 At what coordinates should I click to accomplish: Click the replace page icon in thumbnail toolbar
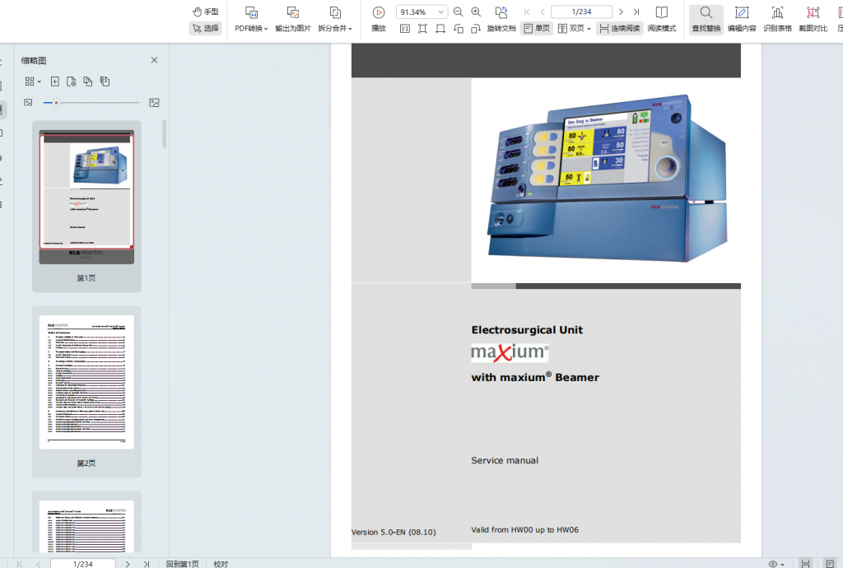87,81
